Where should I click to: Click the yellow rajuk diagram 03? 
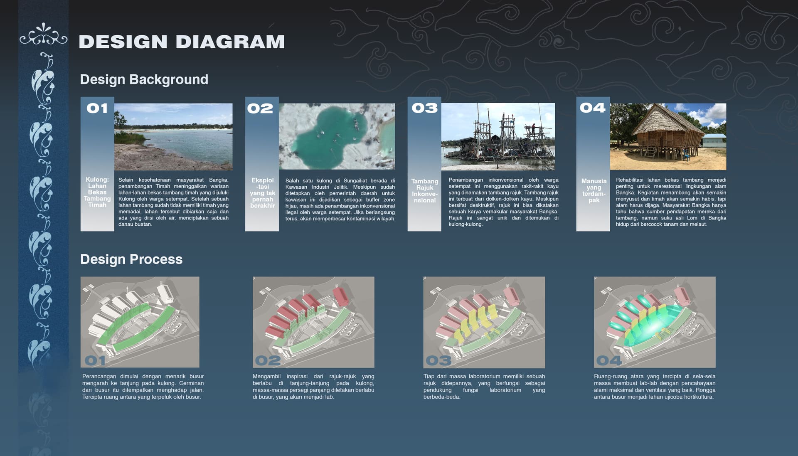tap(484, 322)
